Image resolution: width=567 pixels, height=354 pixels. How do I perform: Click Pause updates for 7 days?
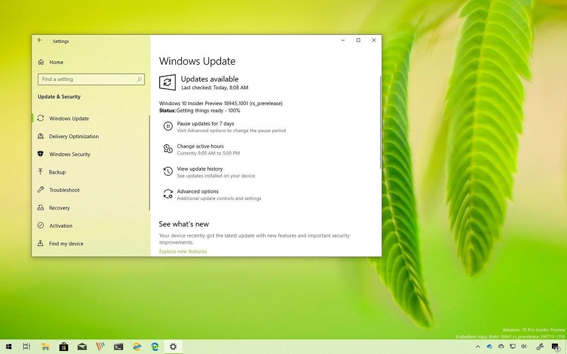205,124
